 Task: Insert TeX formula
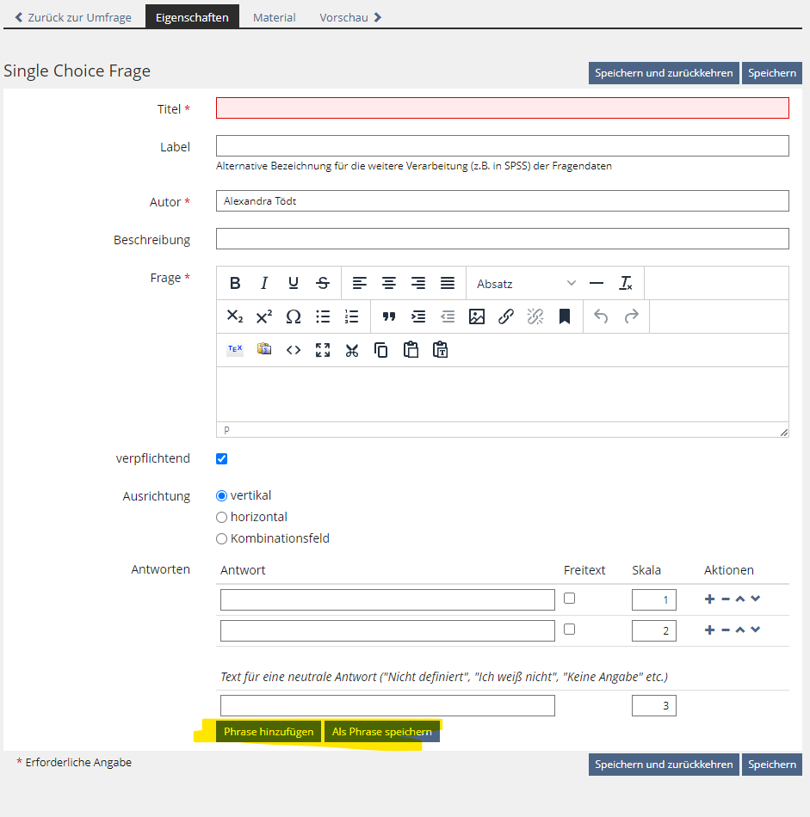click(x=235, y=350)
